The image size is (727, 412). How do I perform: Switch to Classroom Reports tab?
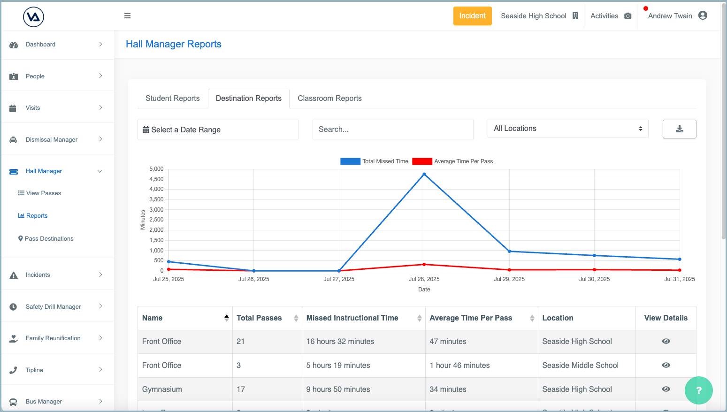pos(329,99)
